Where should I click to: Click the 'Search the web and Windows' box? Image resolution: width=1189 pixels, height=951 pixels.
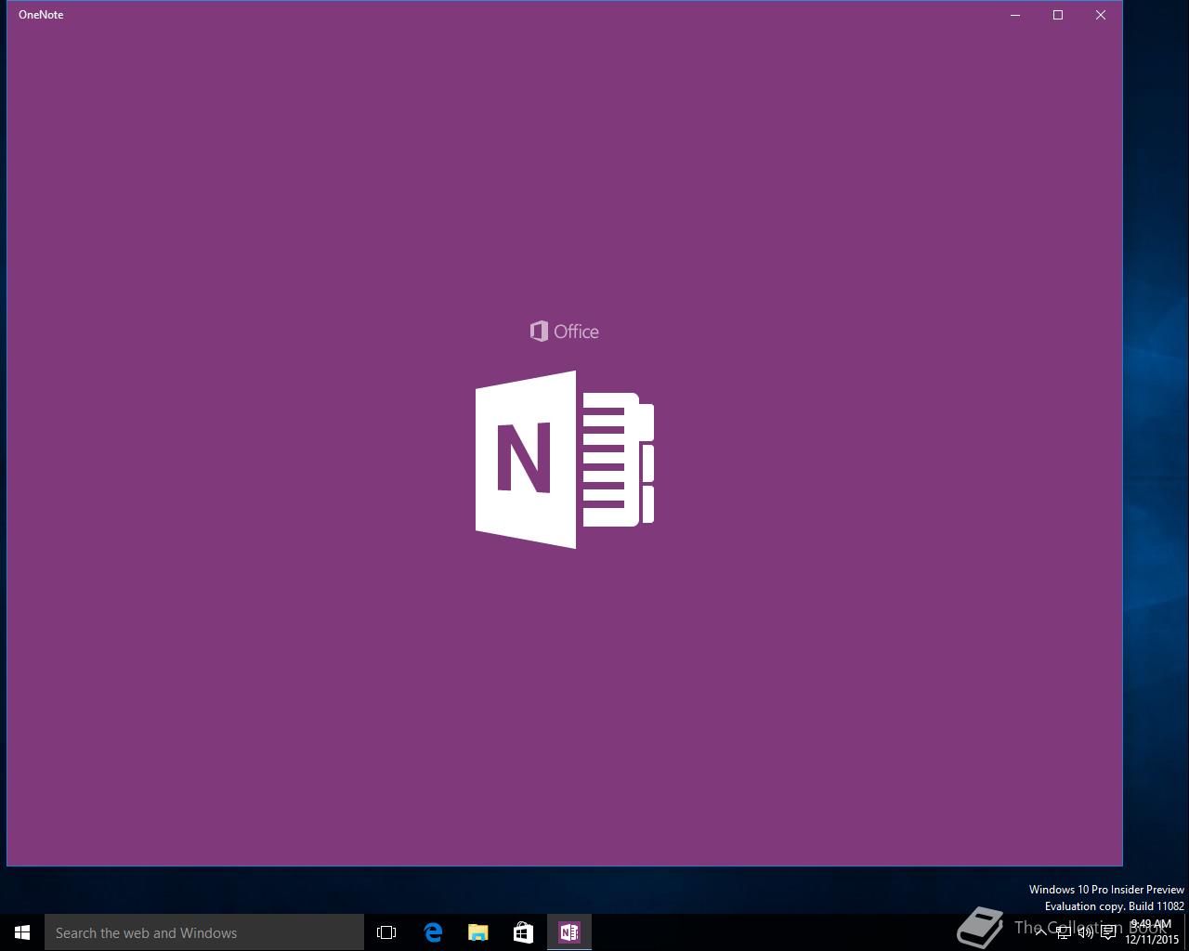coord(204,932)
